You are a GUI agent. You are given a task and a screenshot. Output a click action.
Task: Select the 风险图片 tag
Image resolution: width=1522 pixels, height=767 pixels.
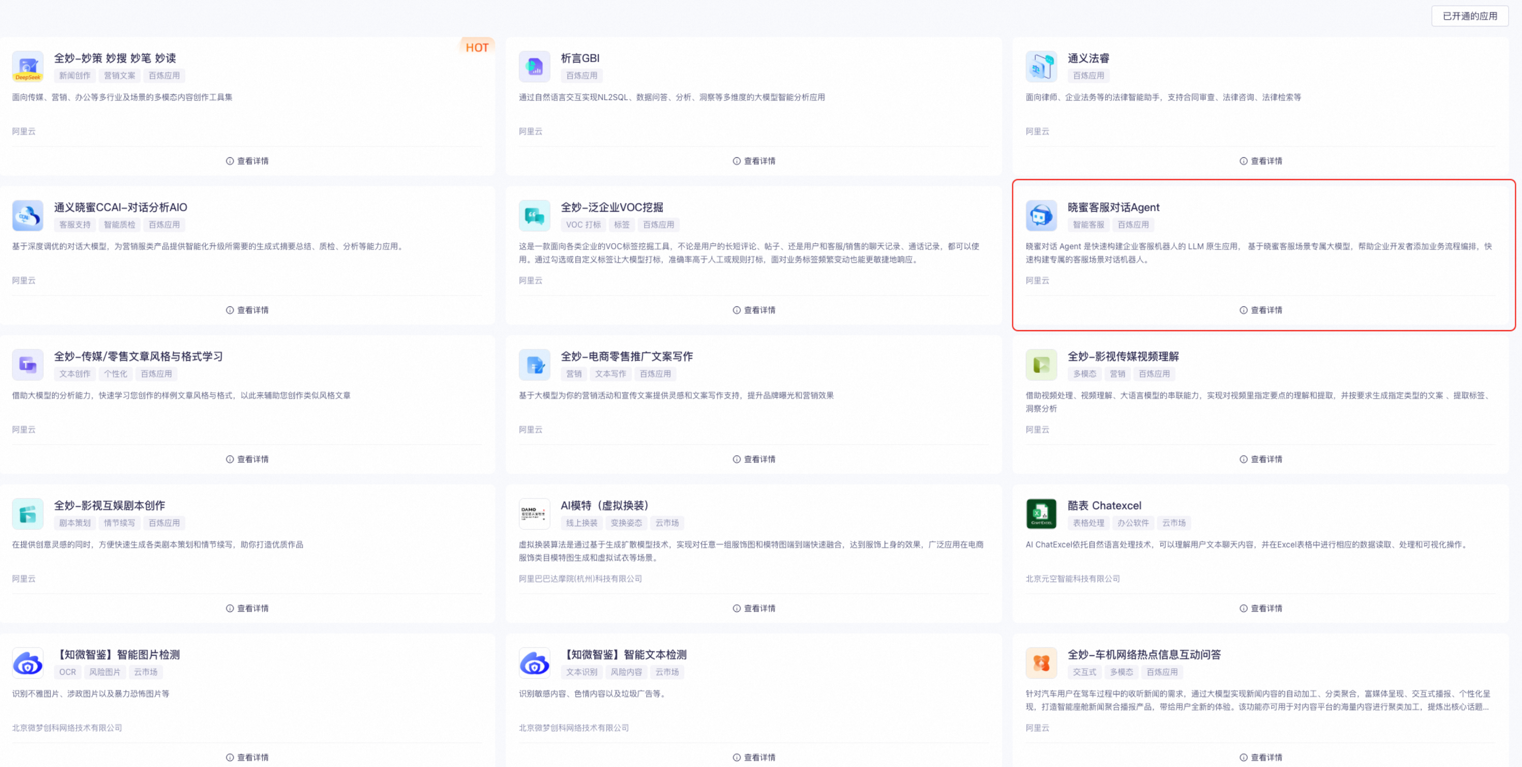click(105, 672)
